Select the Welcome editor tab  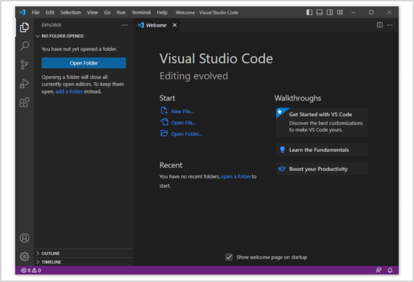pyautogui.click(x=156, y=25)
